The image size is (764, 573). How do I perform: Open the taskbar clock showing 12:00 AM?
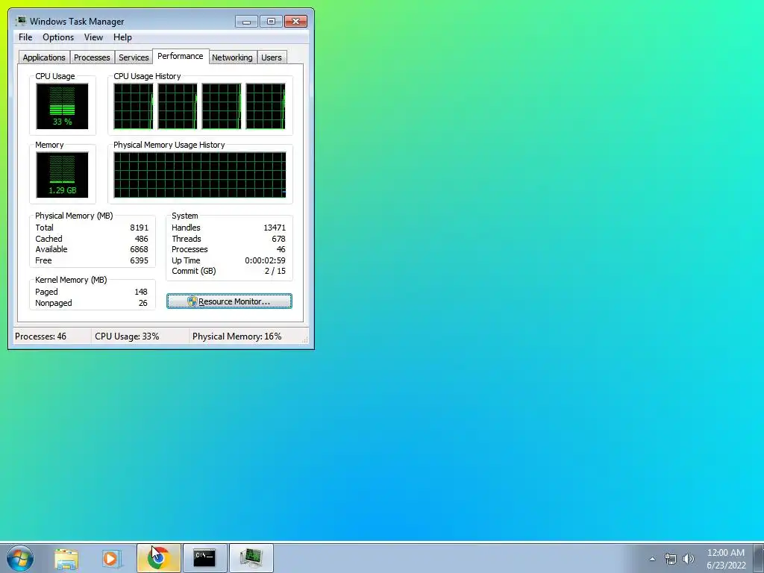pyautogui.click(x=726, y=559)
